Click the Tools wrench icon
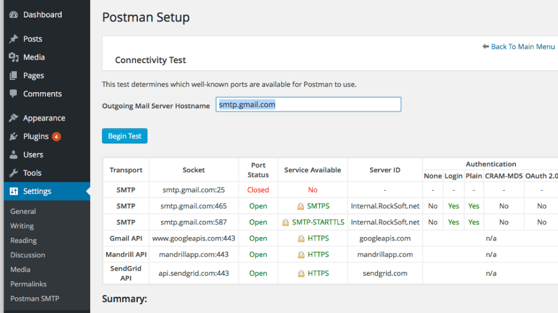 (x=13, y=173)
